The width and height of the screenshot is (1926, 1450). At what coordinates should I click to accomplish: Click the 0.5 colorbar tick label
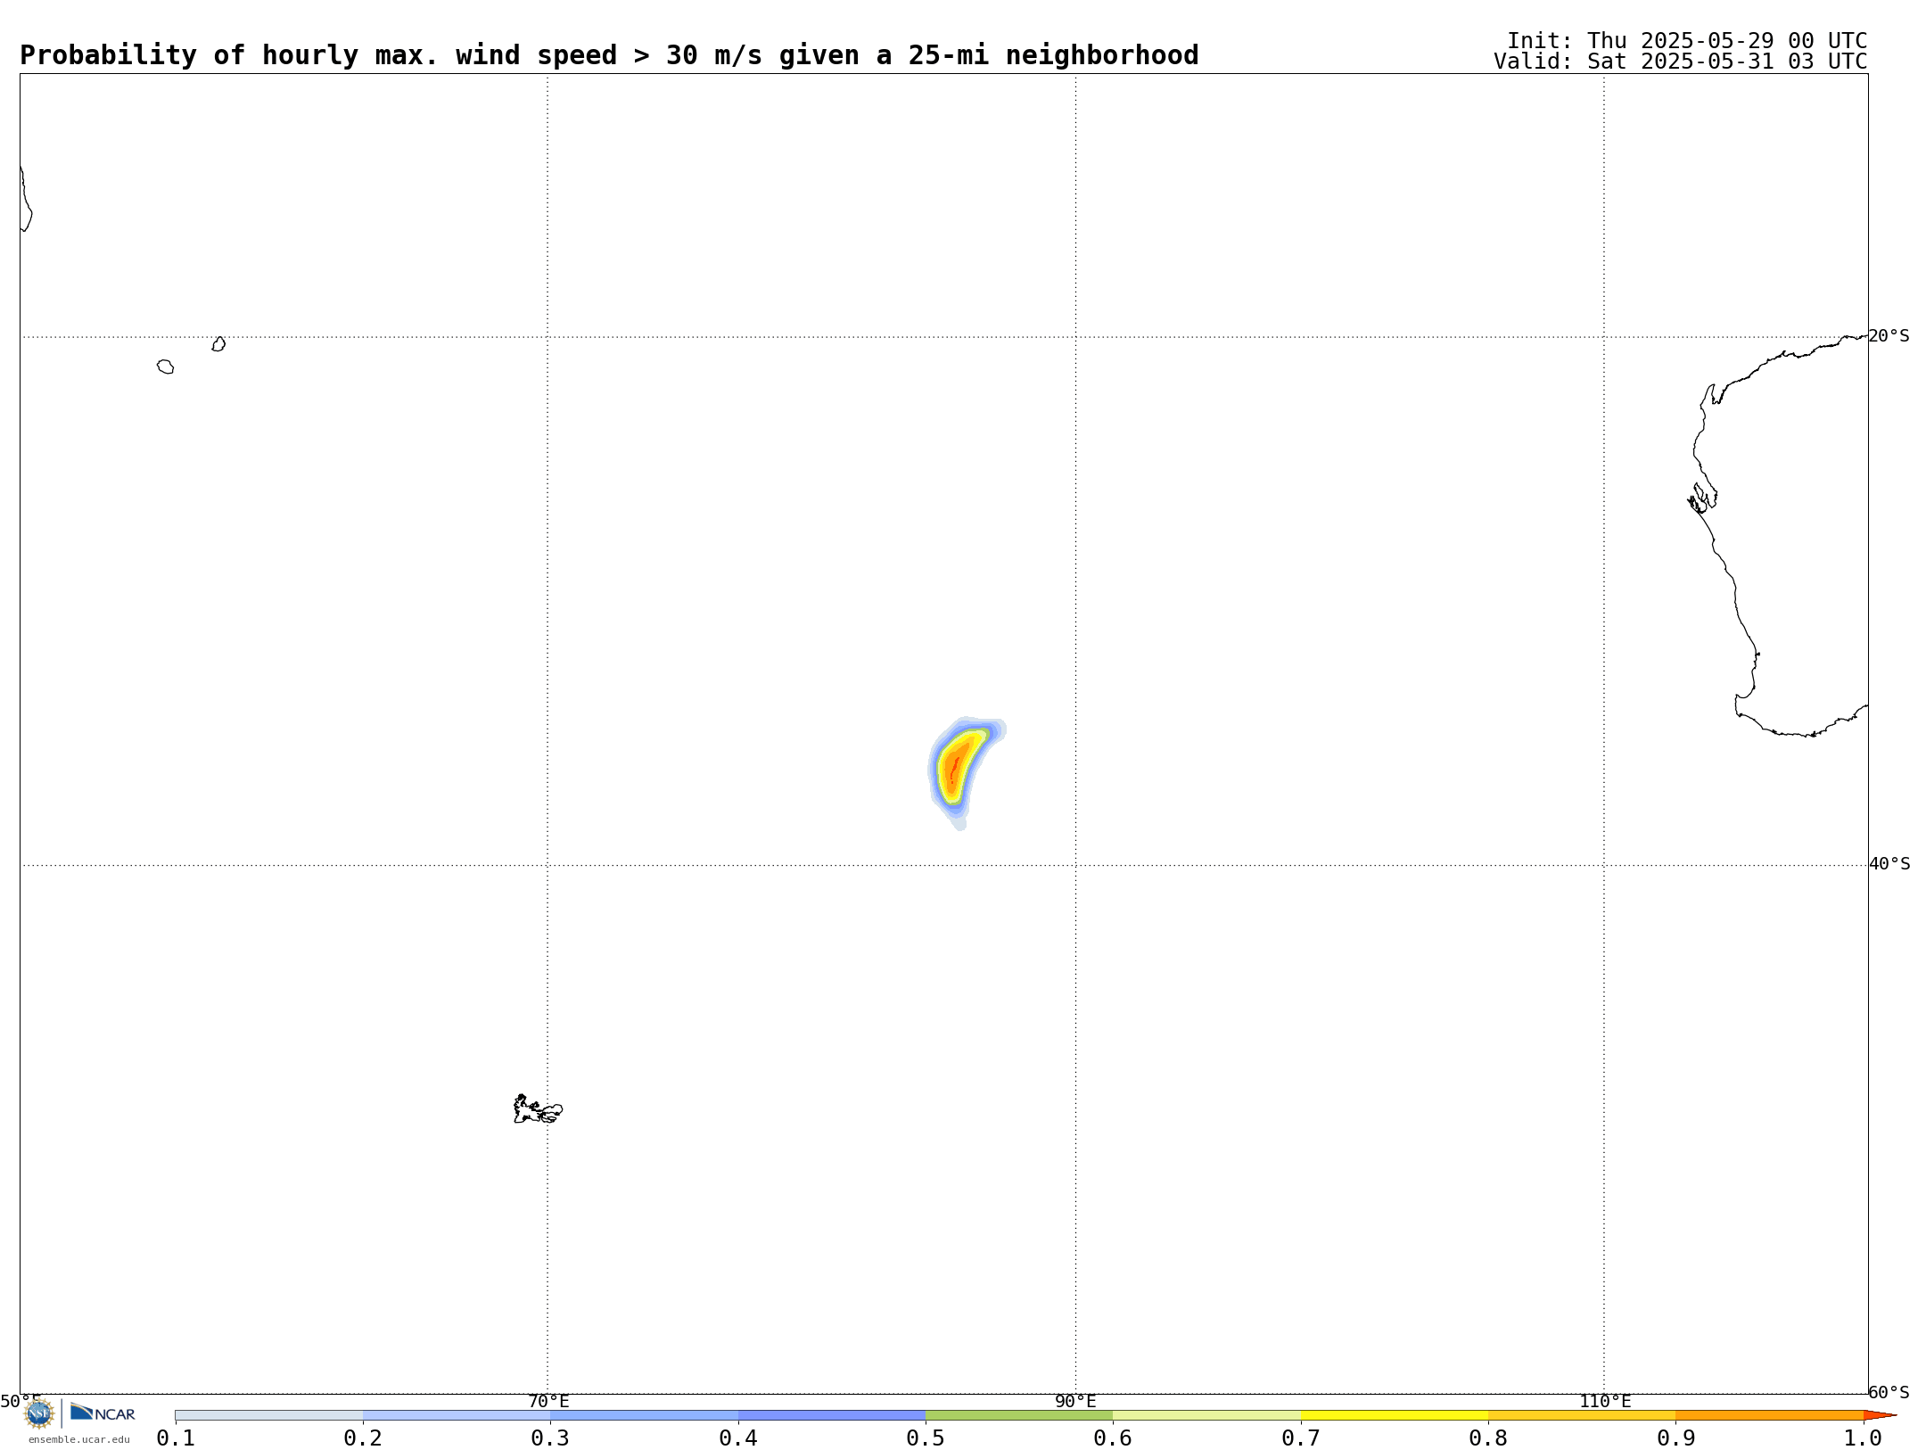point(926,1438)
